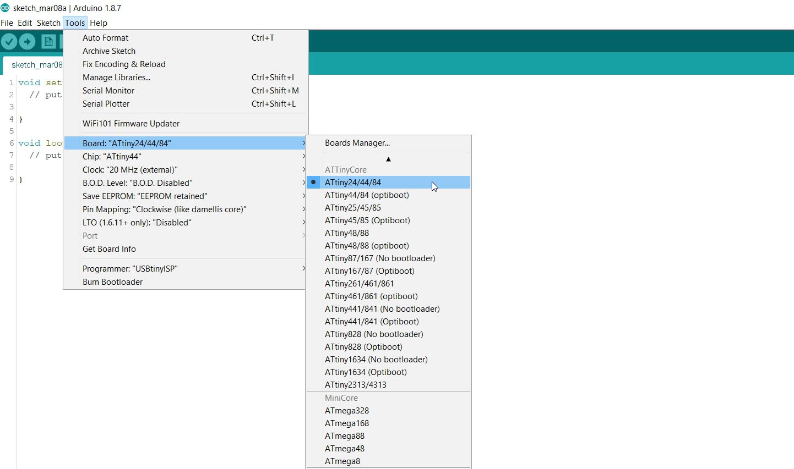Screen dimensions: 794x469
Task: Click the New sketch toolbar icon
Action: coord(49,42)
